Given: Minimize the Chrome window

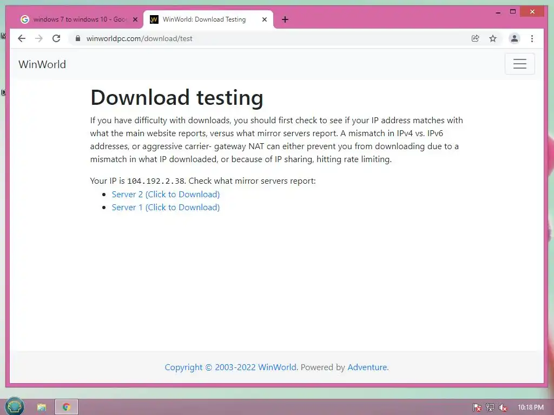Looking at the screenshot, I should coord(498,12).
